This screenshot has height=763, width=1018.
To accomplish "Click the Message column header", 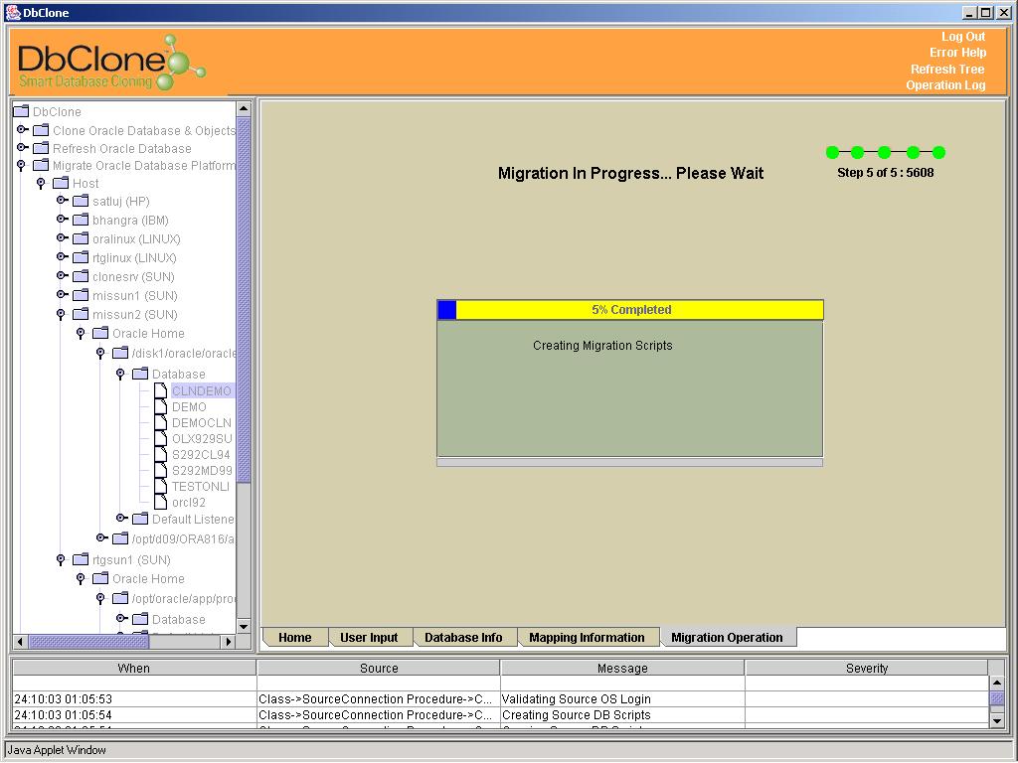I will tap(622, 668).
